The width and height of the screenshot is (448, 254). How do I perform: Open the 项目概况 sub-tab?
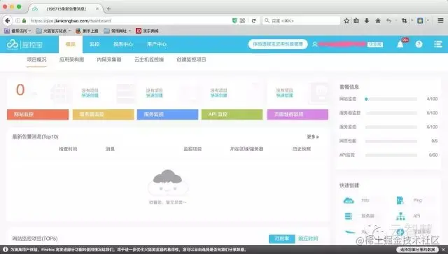point(36,59)
